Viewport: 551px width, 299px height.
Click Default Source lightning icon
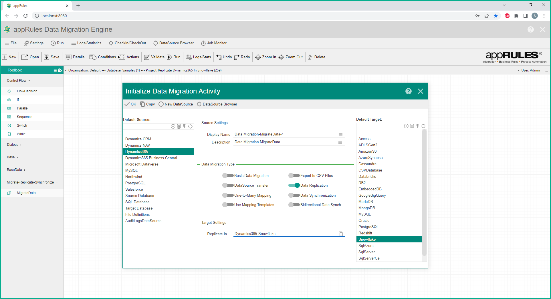(x=185, y=126)
